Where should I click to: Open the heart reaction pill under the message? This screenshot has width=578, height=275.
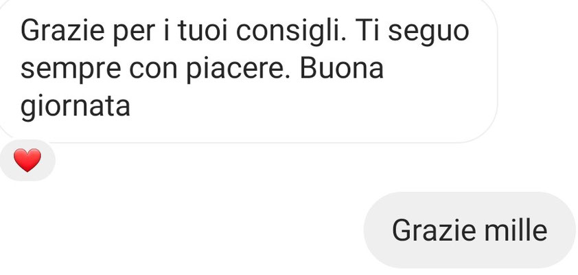coord(27,161)
